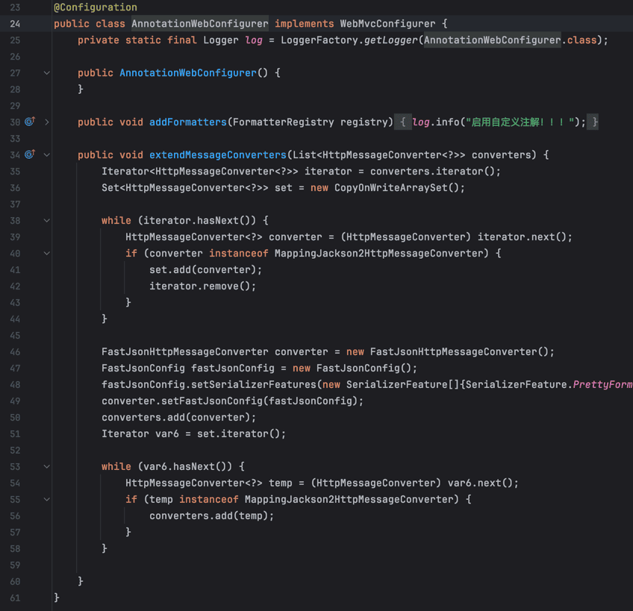633x611 pixels.
Task: Collapse extendMessageConverters fold arrow on line 34
Action: pyautogui.click(x=47, y=155)
